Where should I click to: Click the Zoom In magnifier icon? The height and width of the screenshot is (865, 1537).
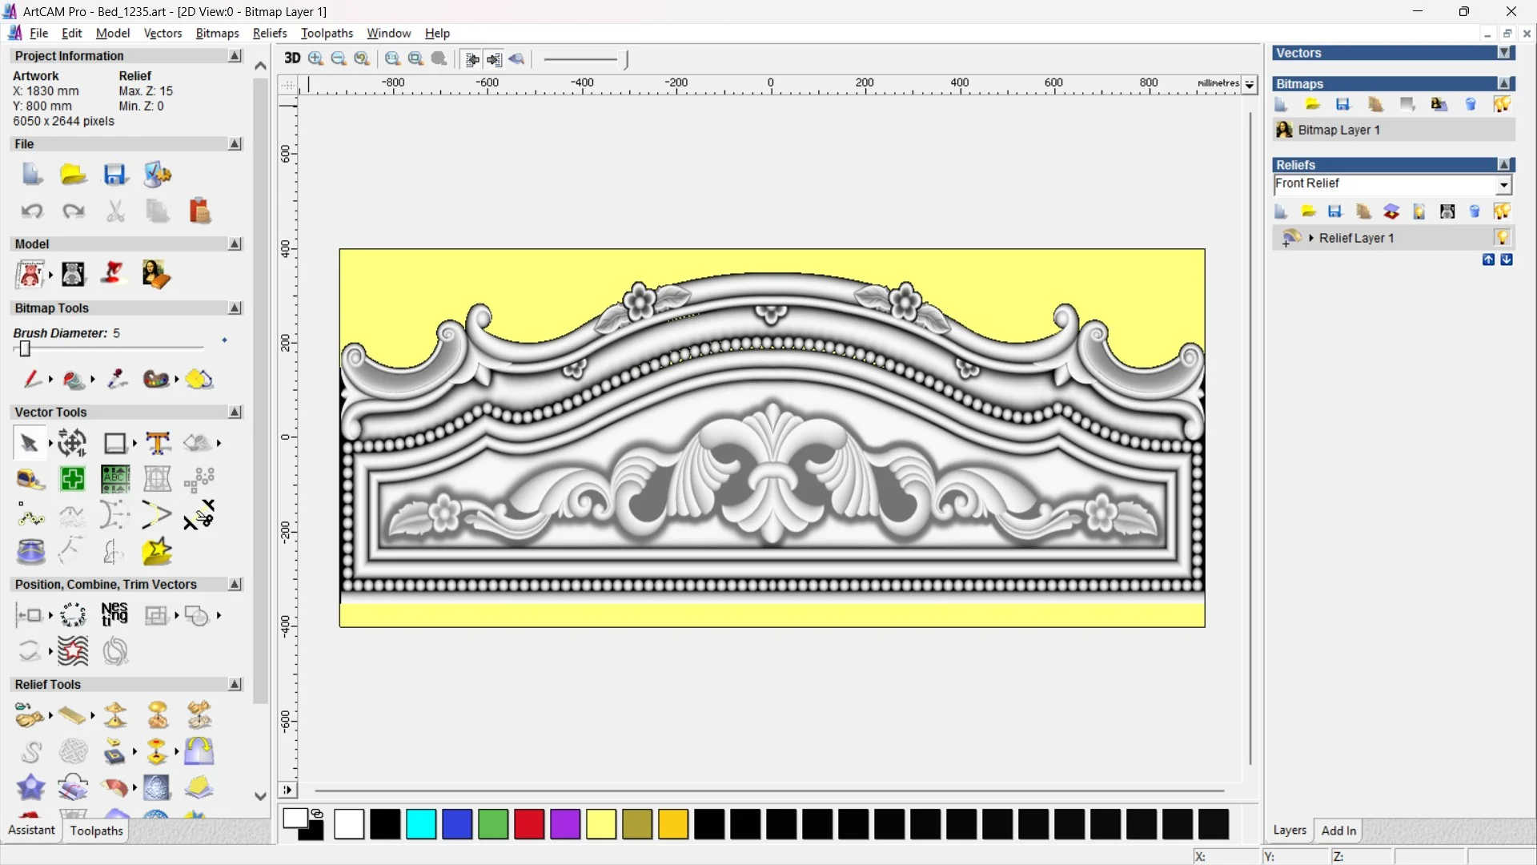tap(316, 58)
